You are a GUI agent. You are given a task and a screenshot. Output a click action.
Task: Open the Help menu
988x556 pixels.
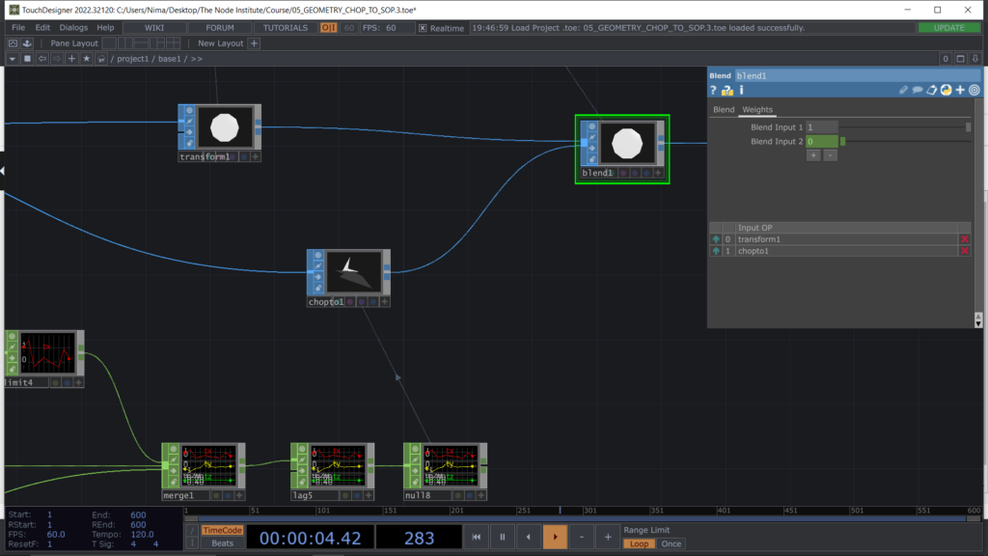pyautogui.click(x=105, y=28)
